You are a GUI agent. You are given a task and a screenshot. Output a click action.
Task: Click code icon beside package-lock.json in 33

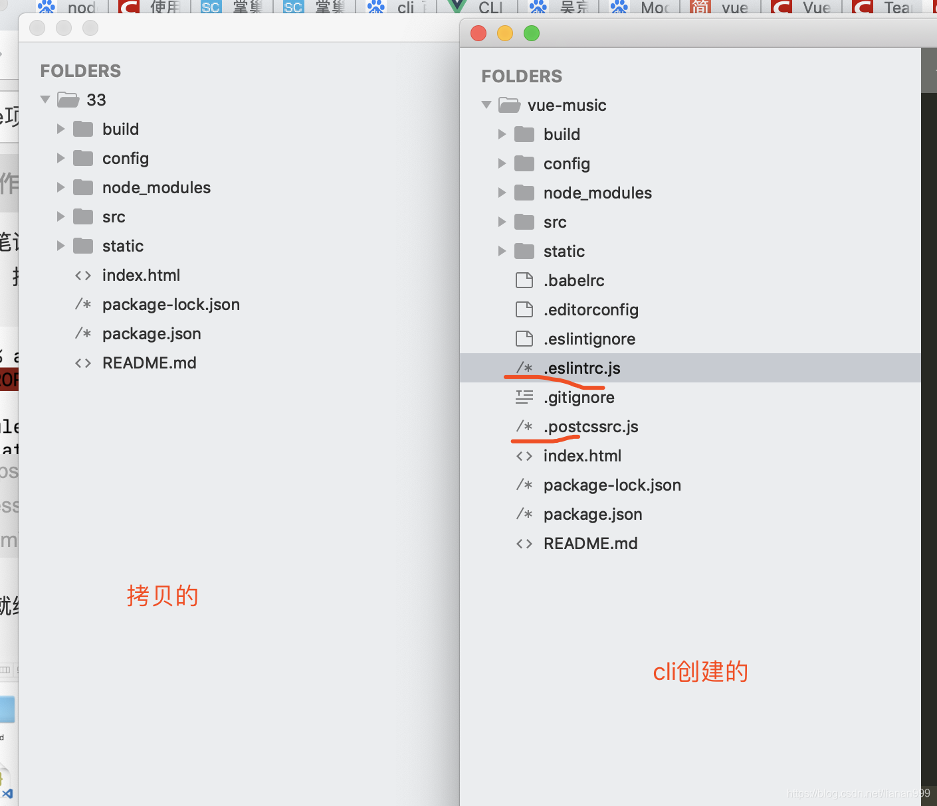pyautogui.click(x=83, y=304)
